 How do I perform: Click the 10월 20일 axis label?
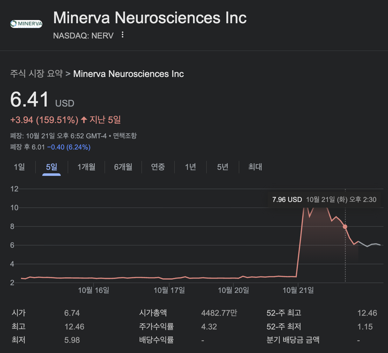(x=233, y=290)
